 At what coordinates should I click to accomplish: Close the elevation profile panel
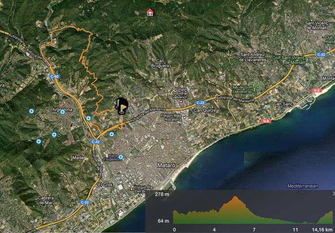333,193
